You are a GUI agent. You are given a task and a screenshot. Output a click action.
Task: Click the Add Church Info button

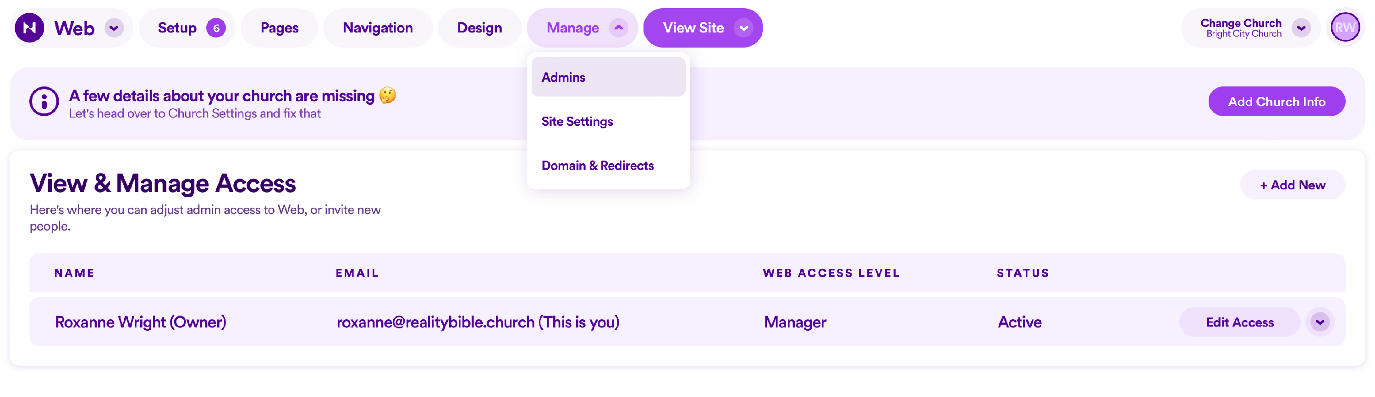(1277, 101)
